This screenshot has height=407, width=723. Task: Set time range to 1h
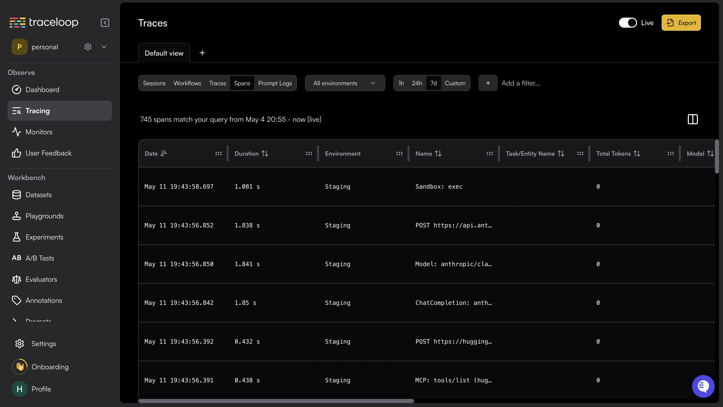point(401,83)
